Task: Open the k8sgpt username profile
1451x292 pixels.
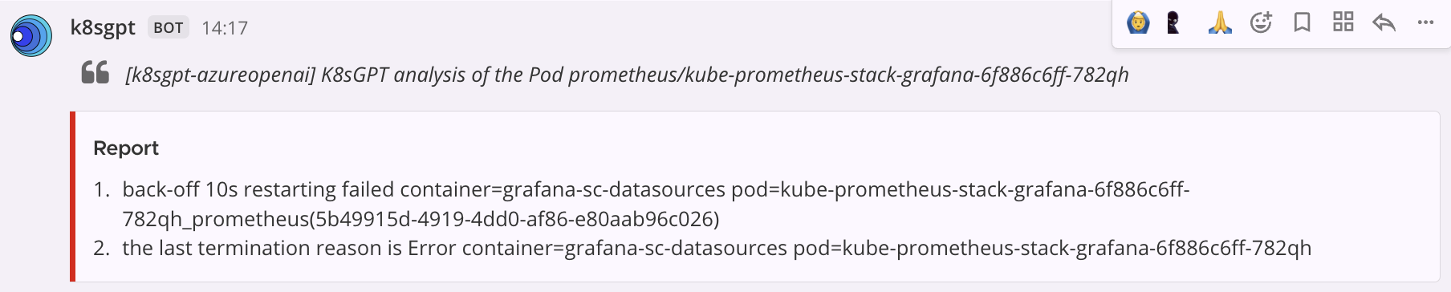Action: pyautogui.click(x=103, y=28)
